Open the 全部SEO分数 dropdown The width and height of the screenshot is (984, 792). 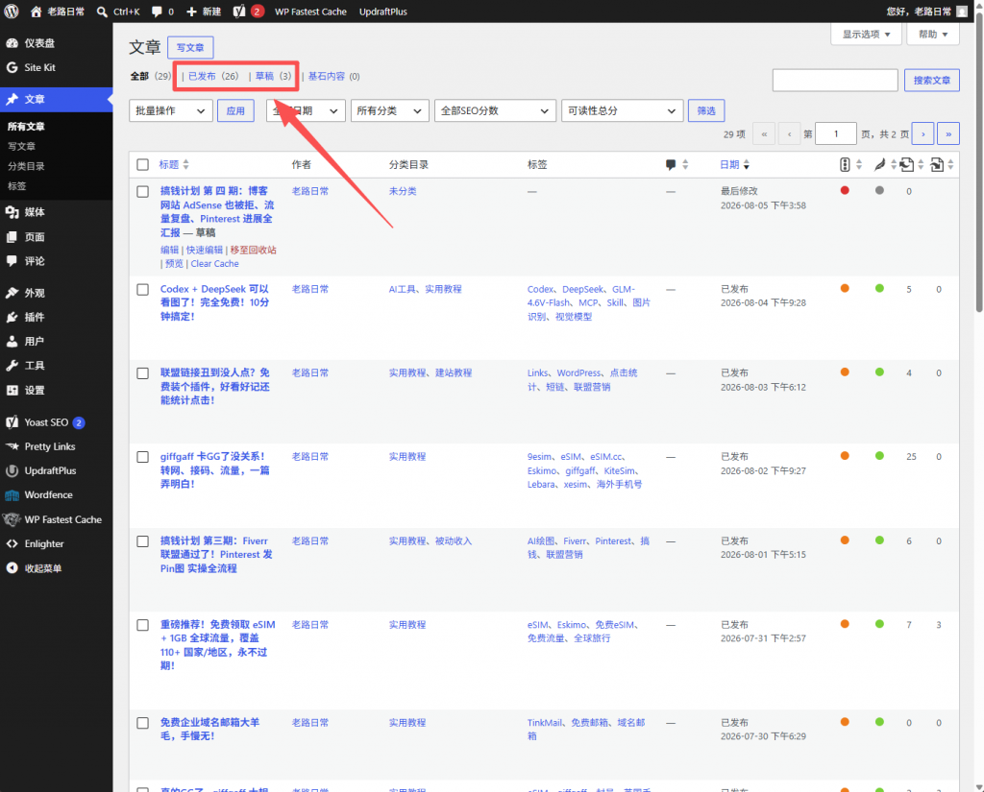495,111
